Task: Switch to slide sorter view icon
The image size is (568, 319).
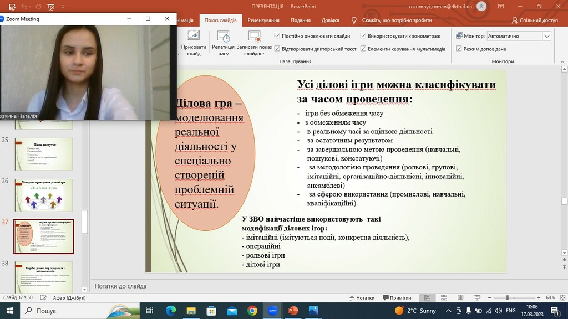Action: pos(444,297)
